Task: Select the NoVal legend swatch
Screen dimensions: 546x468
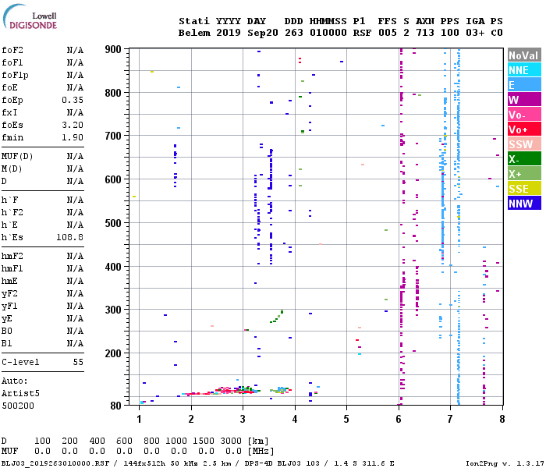Action: pos(524,55)
